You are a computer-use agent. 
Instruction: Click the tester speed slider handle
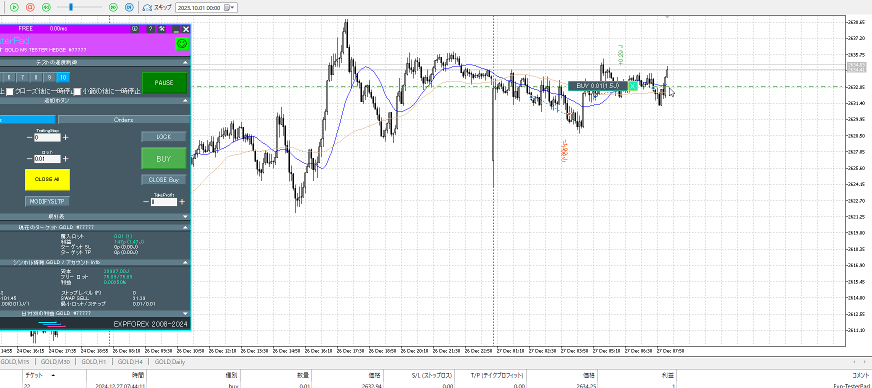point(71,7)
